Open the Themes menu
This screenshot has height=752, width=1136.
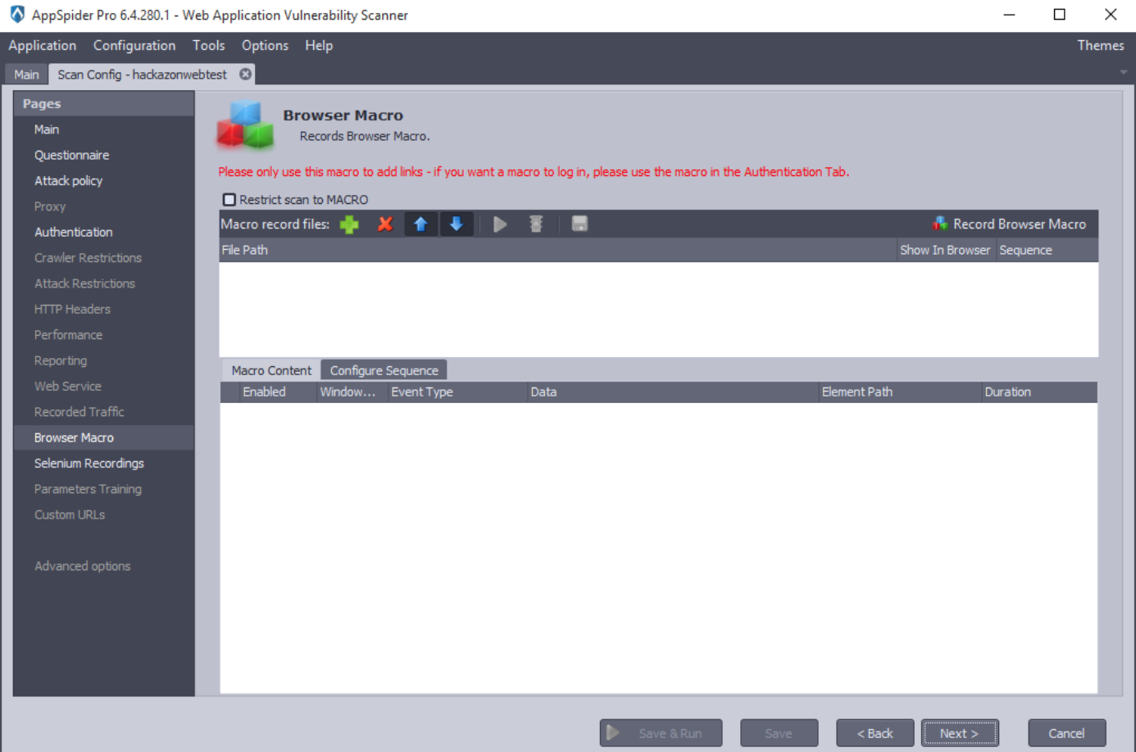click(x=1100, y=45)
